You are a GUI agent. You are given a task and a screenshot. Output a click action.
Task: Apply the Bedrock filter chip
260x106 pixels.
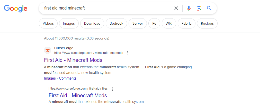[116, 23]
